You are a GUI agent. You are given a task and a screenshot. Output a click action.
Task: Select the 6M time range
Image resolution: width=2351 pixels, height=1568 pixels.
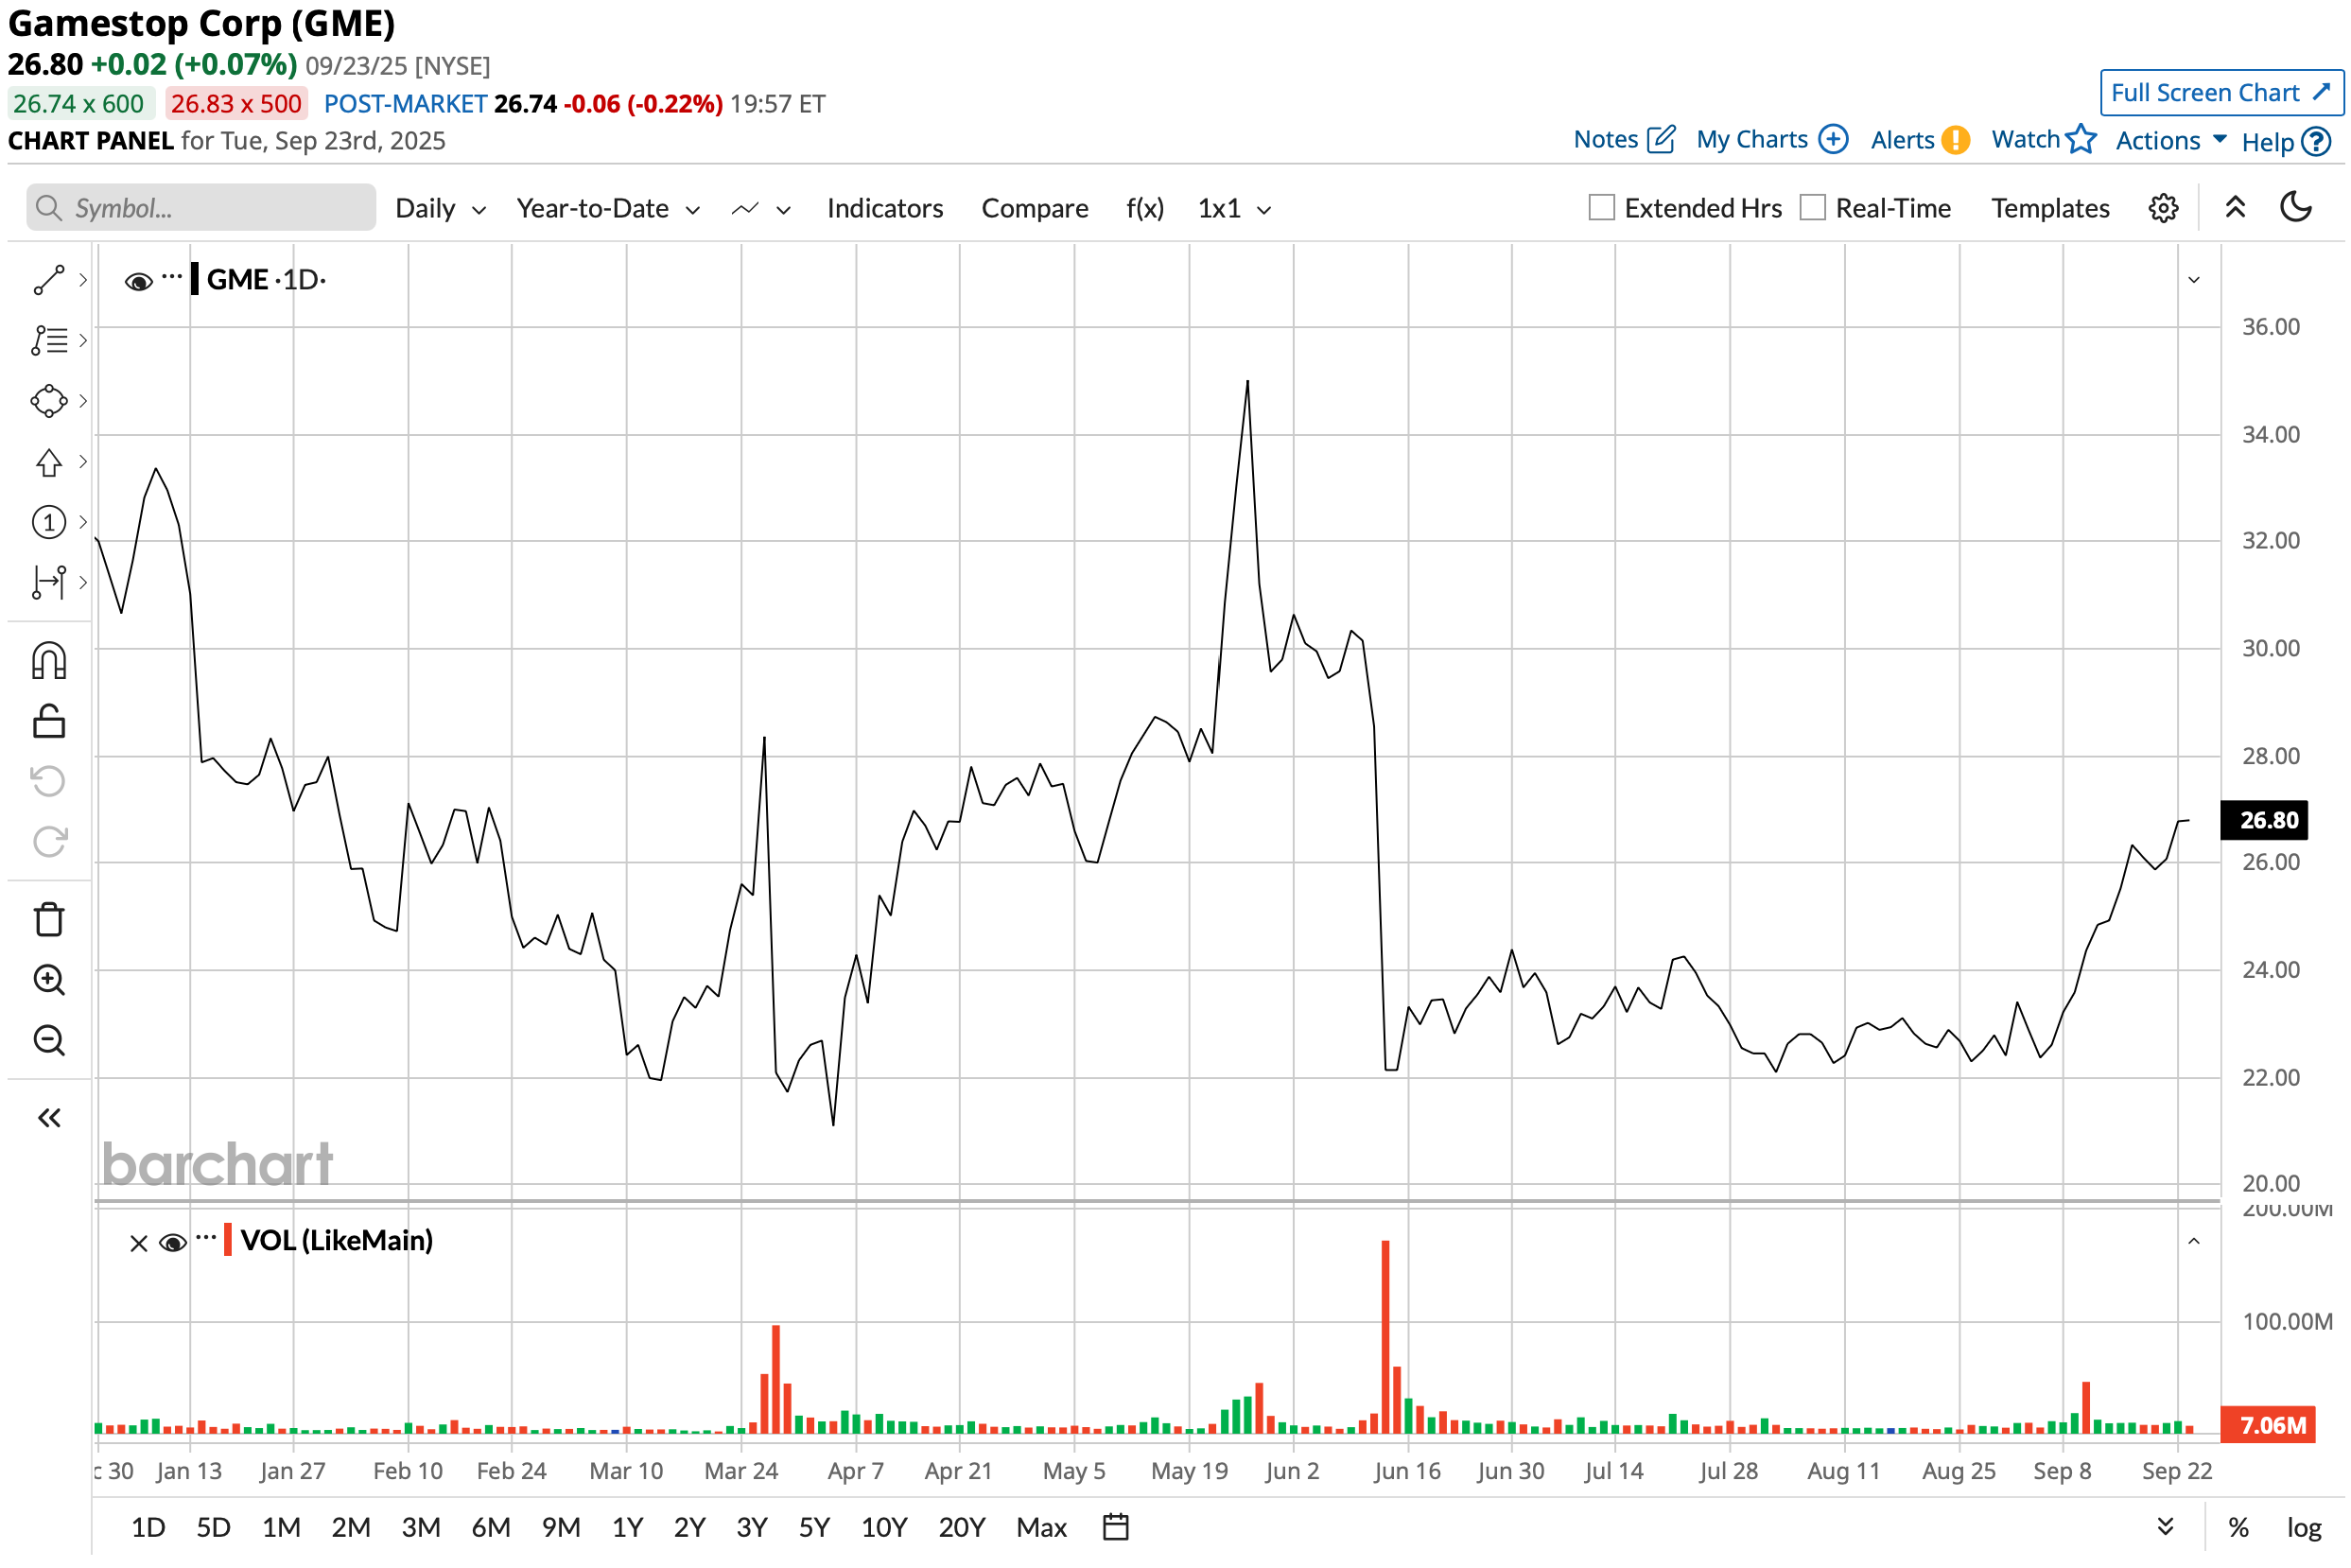490,1527
